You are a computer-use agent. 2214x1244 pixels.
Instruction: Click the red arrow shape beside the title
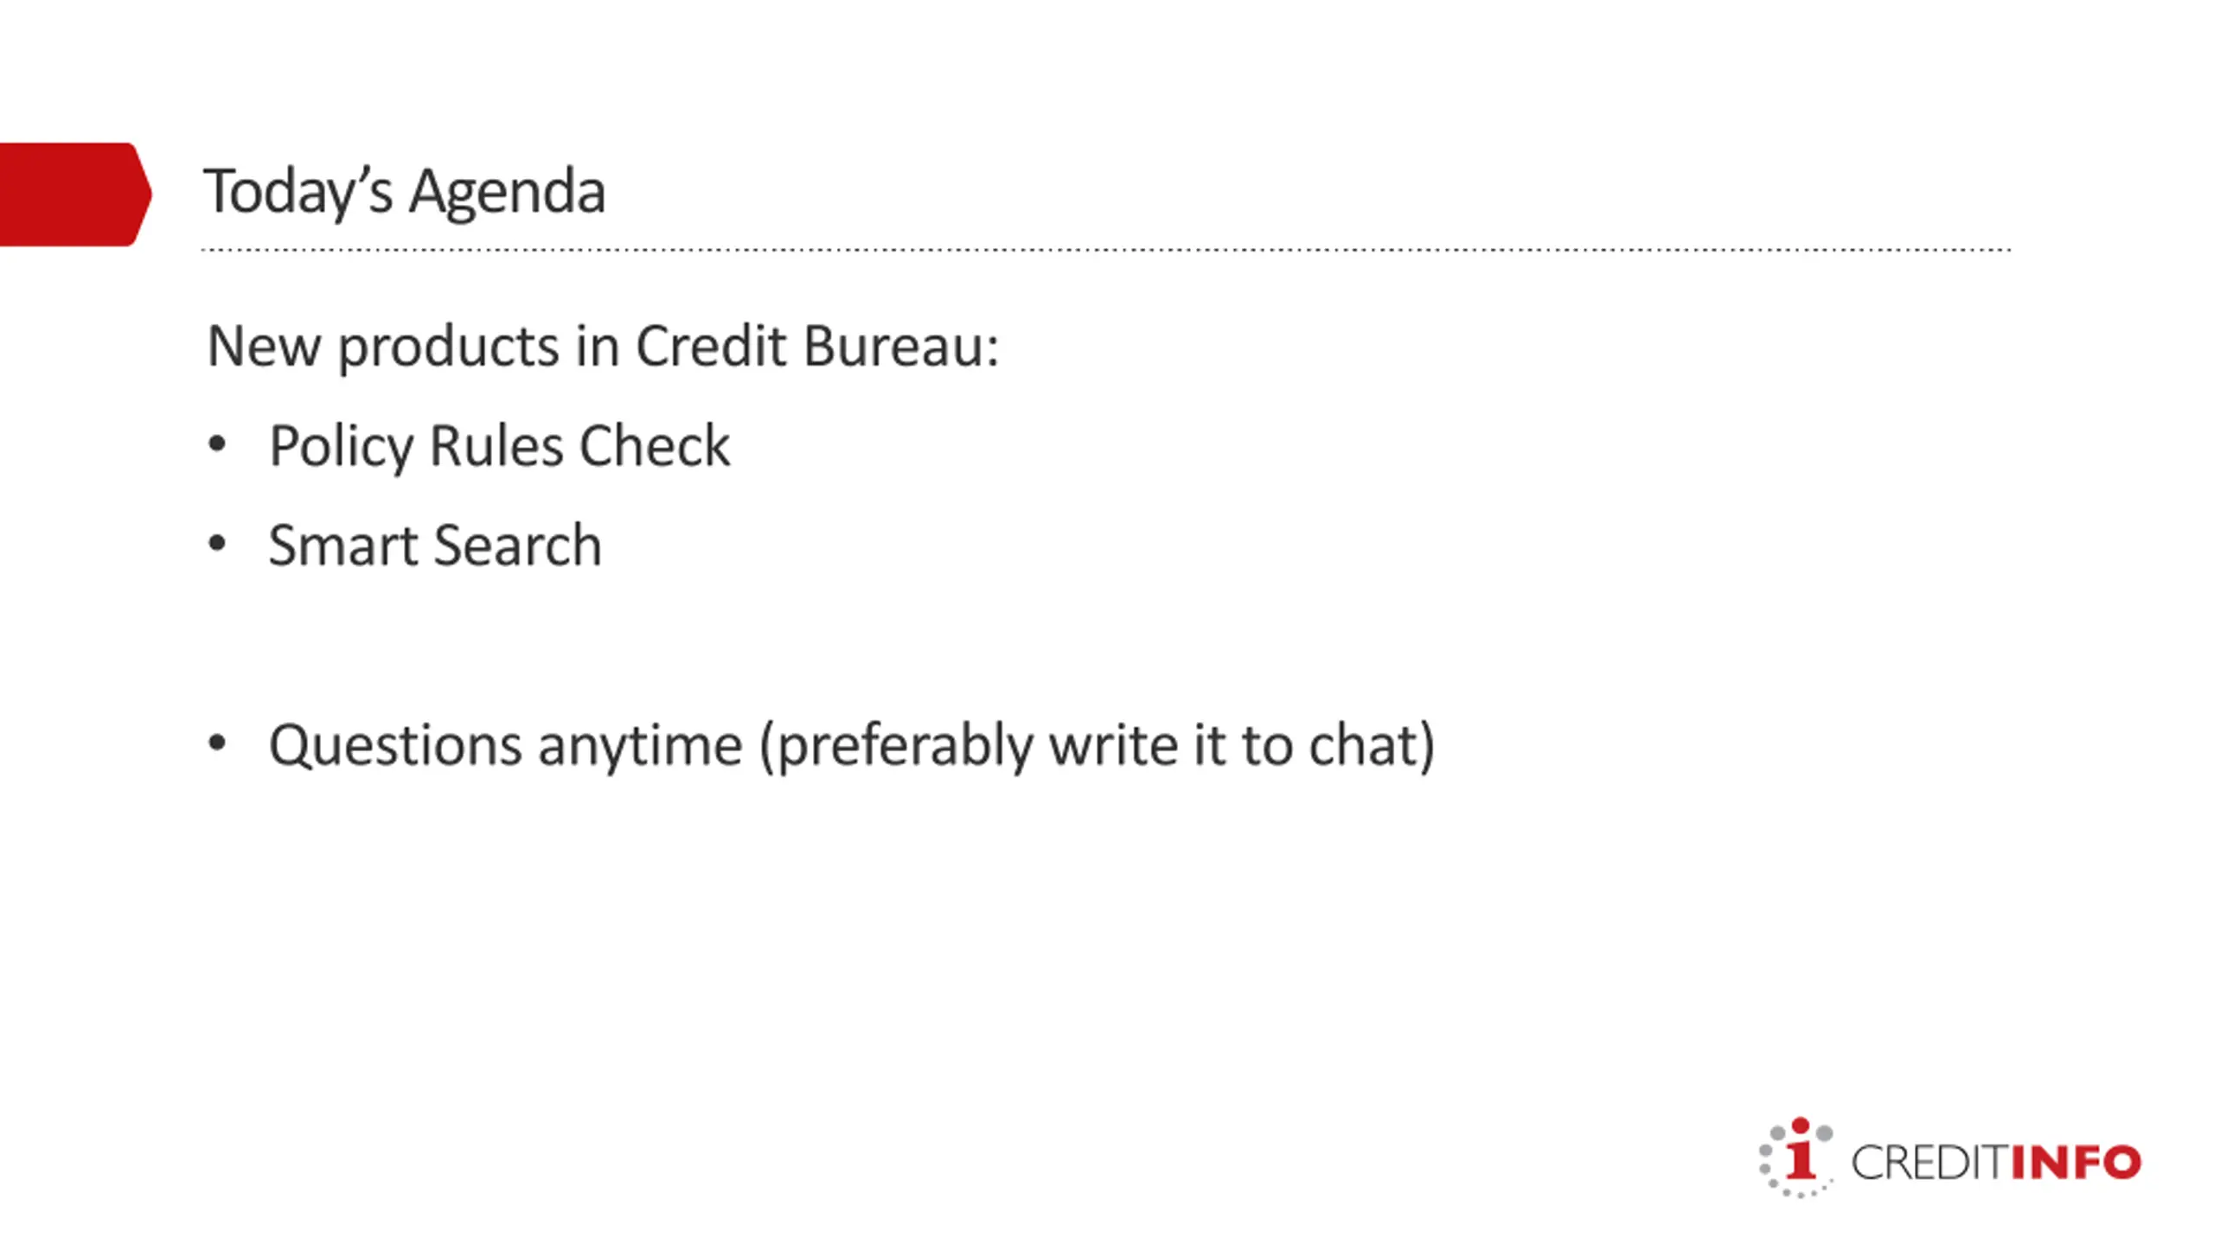coord(74,195)
